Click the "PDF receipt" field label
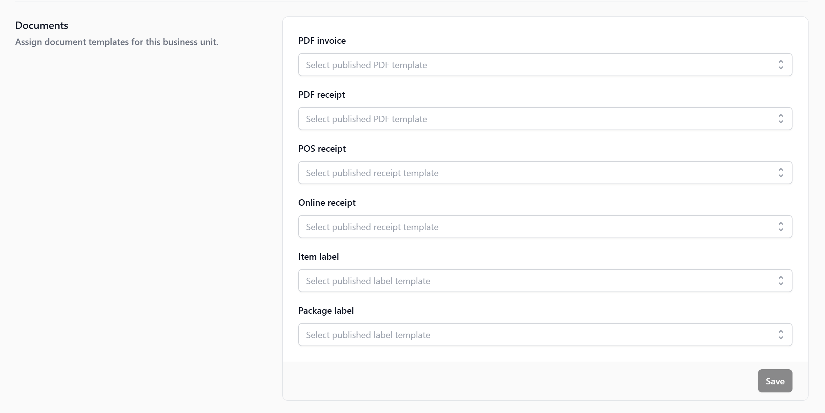 click(321, 94)
